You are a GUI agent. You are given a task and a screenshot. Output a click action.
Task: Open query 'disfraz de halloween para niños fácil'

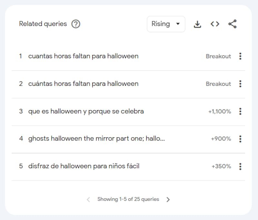coord(84,166)
